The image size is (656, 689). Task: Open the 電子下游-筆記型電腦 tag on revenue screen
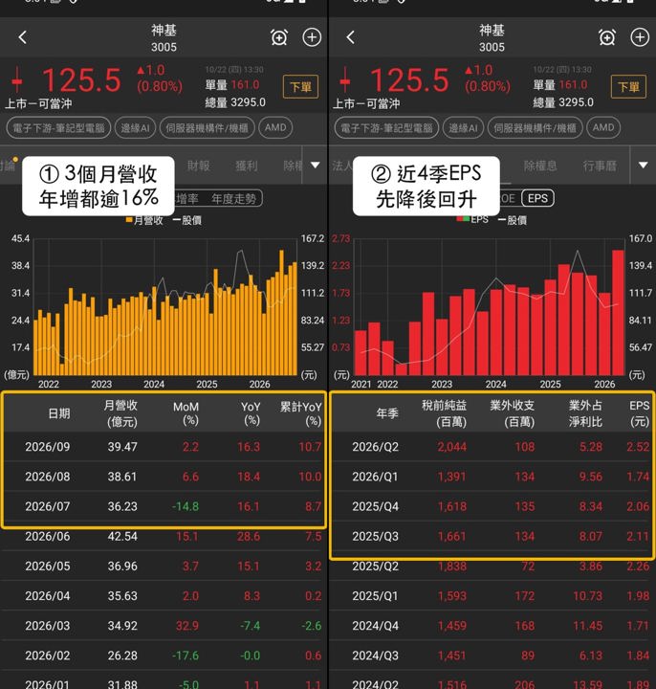58,128
